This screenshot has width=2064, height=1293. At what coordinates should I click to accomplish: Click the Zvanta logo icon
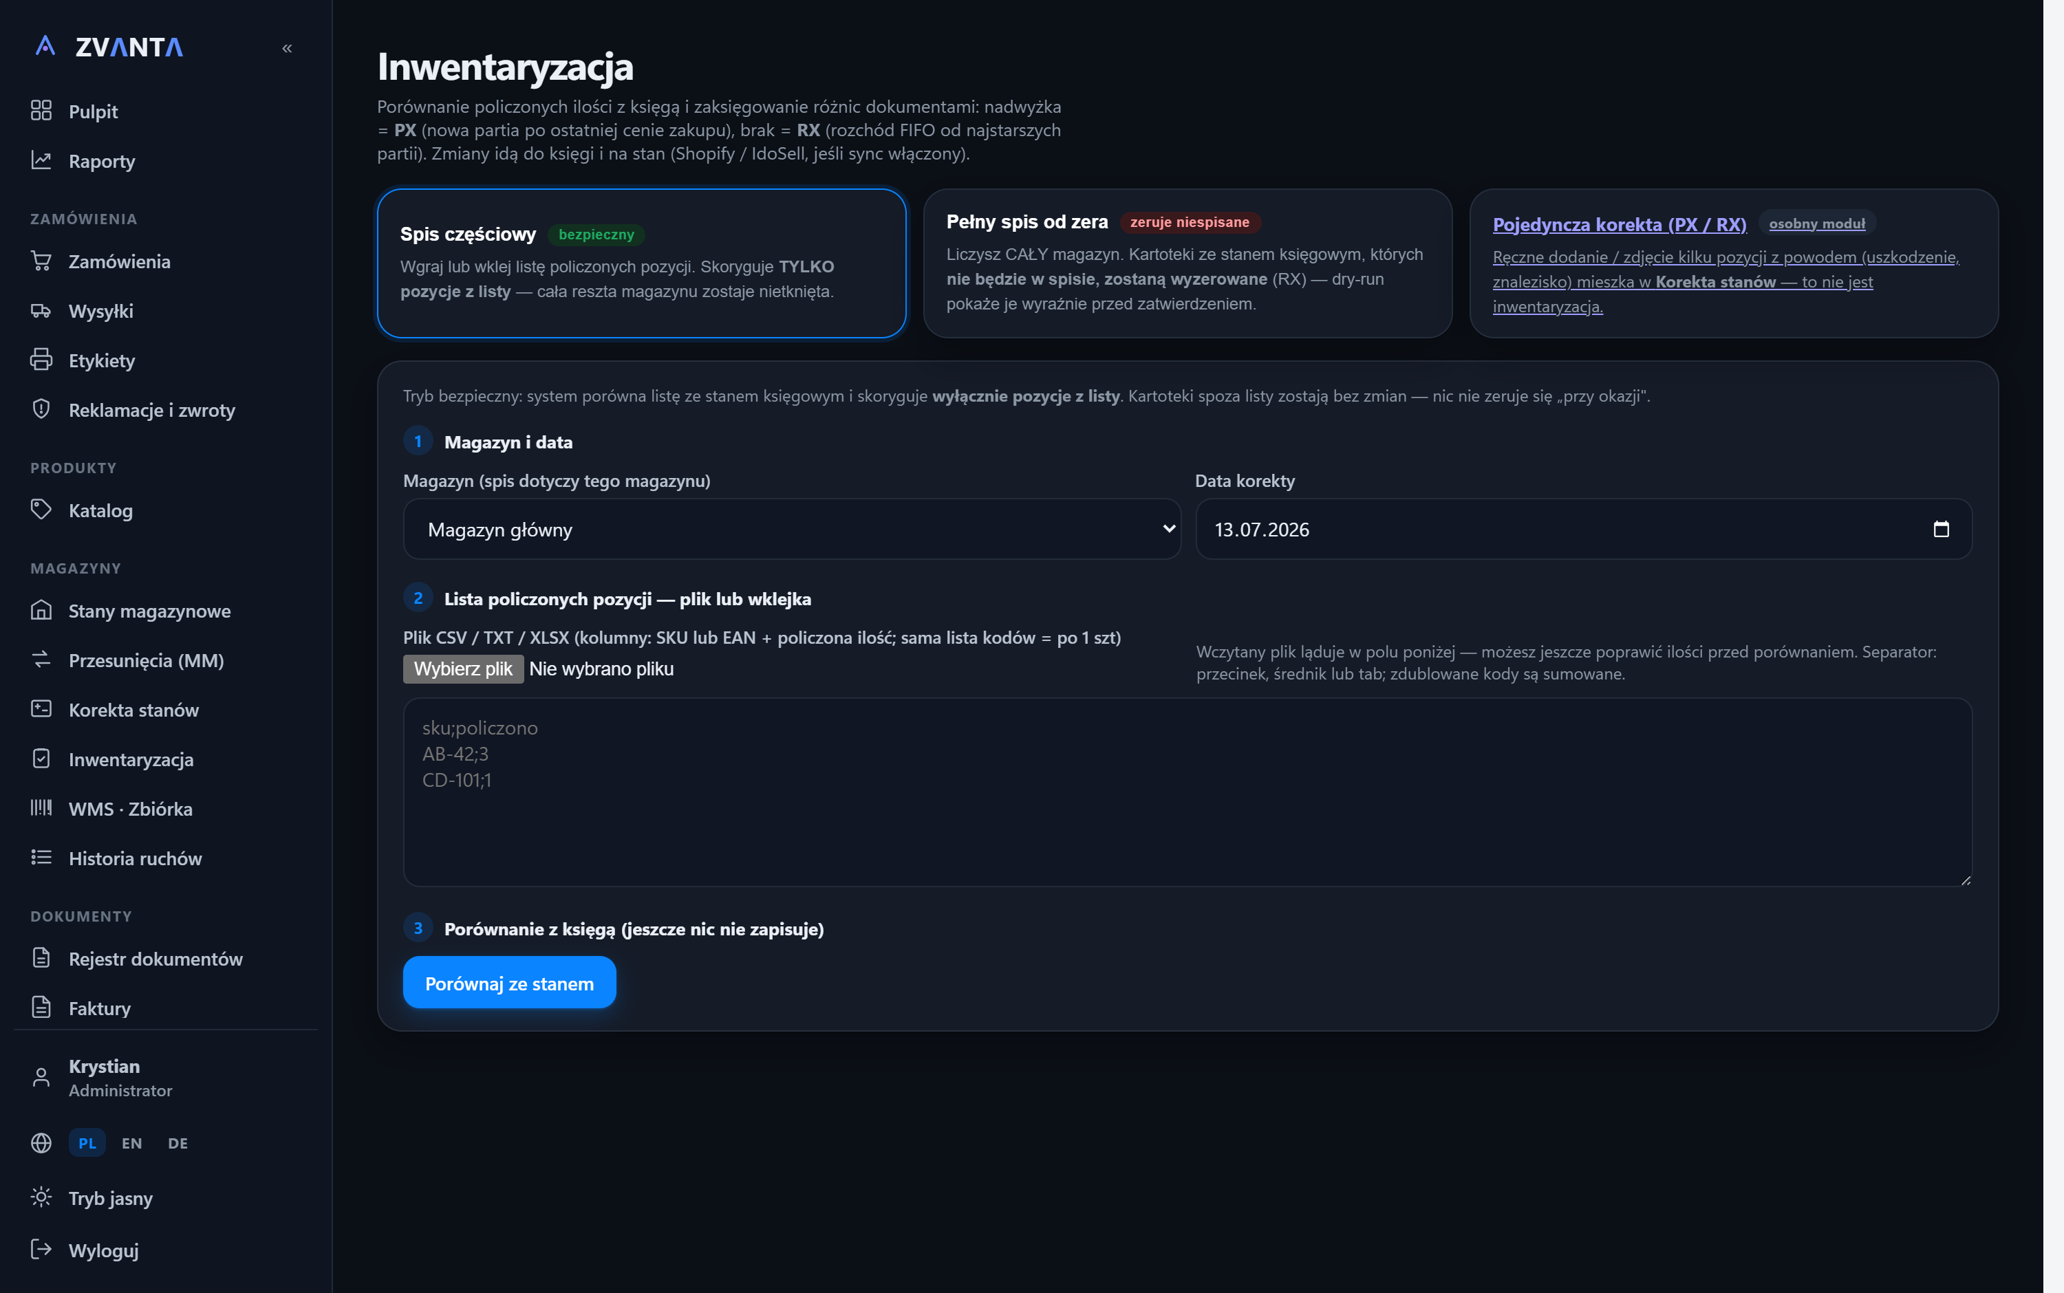coord(45,46)
